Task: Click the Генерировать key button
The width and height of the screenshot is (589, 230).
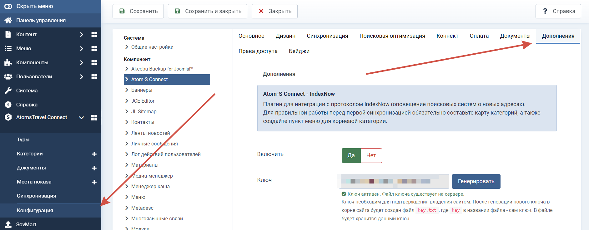Action: [476, 181]
